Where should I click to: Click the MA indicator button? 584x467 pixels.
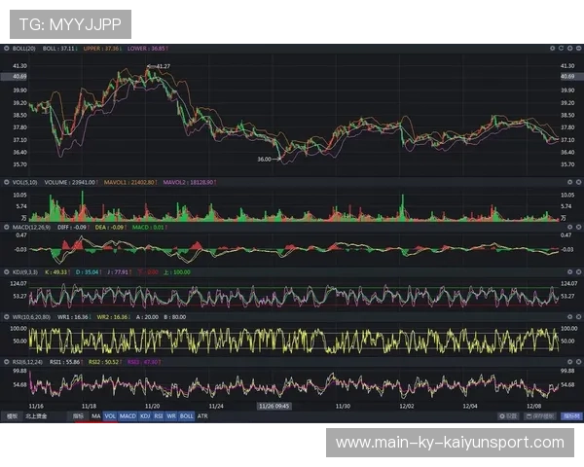pos(95,415)
